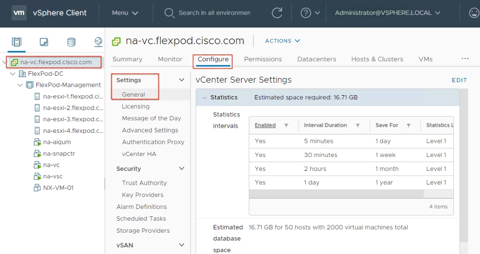Open Alarm Definitions
The image size is (480, 254).
(x=141, y=207)
